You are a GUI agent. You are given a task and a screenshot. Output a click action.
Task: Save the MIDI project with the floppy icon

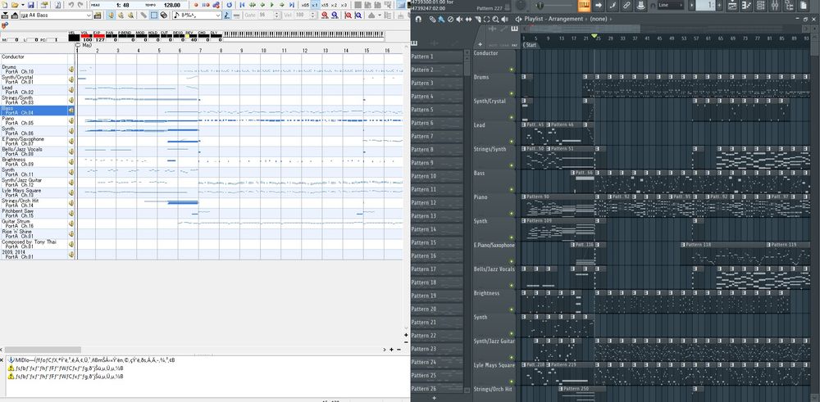pyautogui.click(x=31, y=5)
